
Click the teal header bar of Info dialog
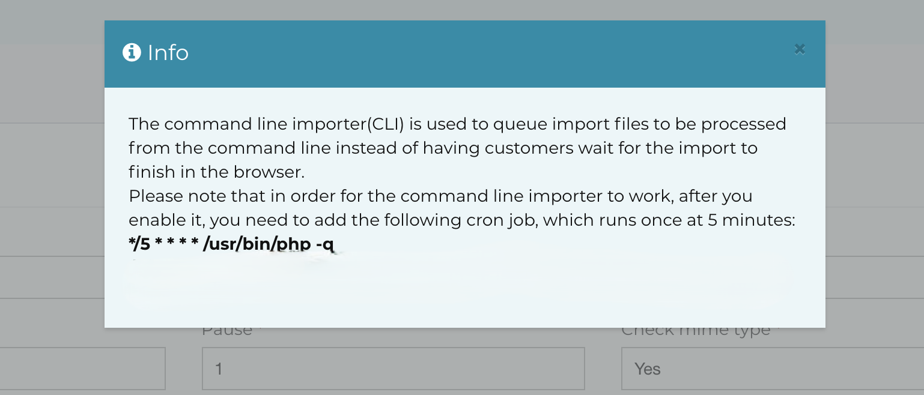(x=464, y=54)
